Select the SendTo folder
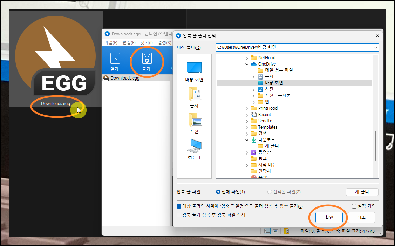The image size is (395, 246). point(262,121)
